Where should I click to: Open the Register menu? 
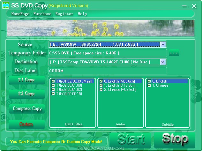coord(64,14)
